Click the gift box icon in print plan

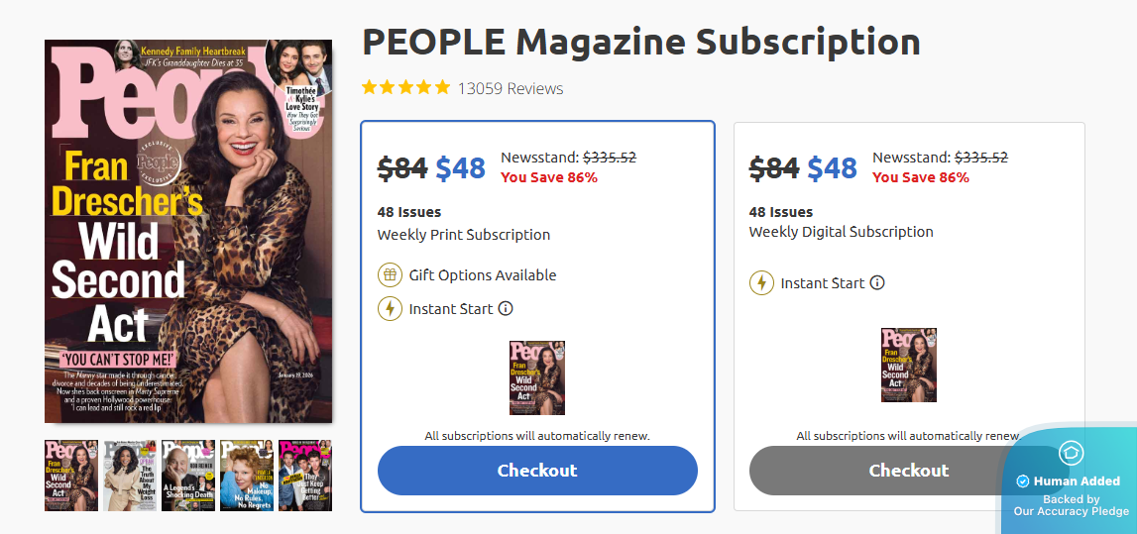pos(391,275)
